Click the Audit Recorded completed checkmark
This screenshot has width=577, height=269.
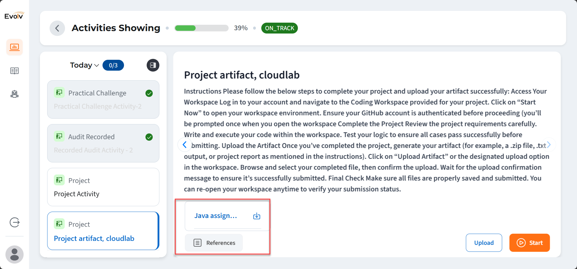point(149,137)
